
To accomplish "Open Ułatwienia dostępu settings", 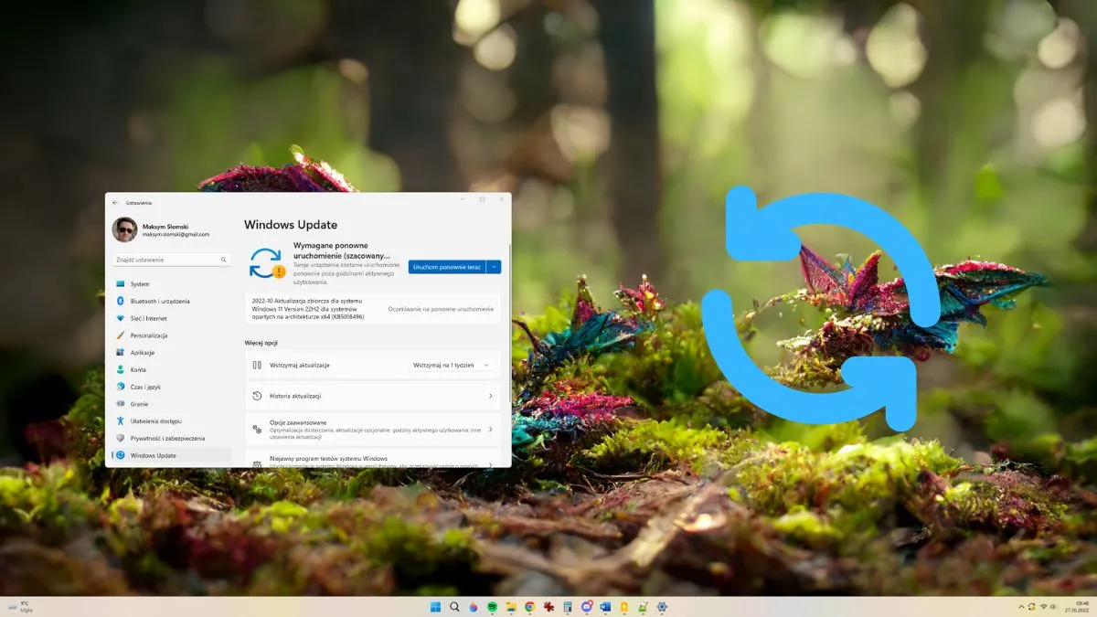I will click(156, 421).
